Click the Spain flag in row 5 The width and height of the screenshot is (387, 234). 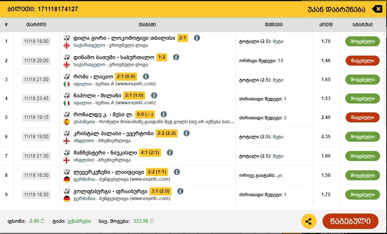(67, 122)
